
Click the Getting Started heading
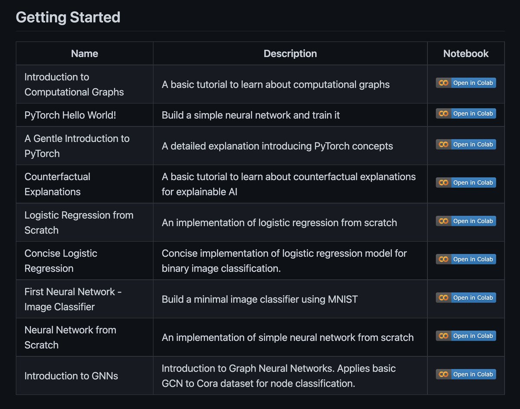68,17
